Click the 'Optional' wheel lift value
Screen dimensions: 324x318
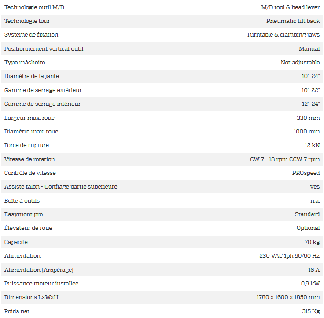click(308, 228)
